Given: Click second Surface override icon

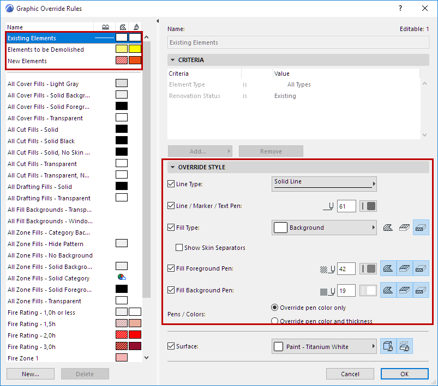Looking at the screenshot, I should 404,346.
